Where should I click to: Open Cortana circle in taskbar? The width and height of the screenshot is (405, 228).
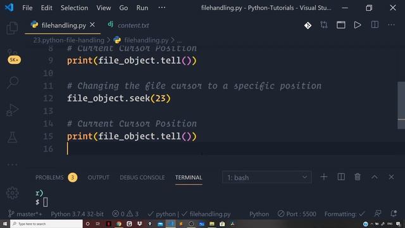pyautogui.click(x=87, y=224)
